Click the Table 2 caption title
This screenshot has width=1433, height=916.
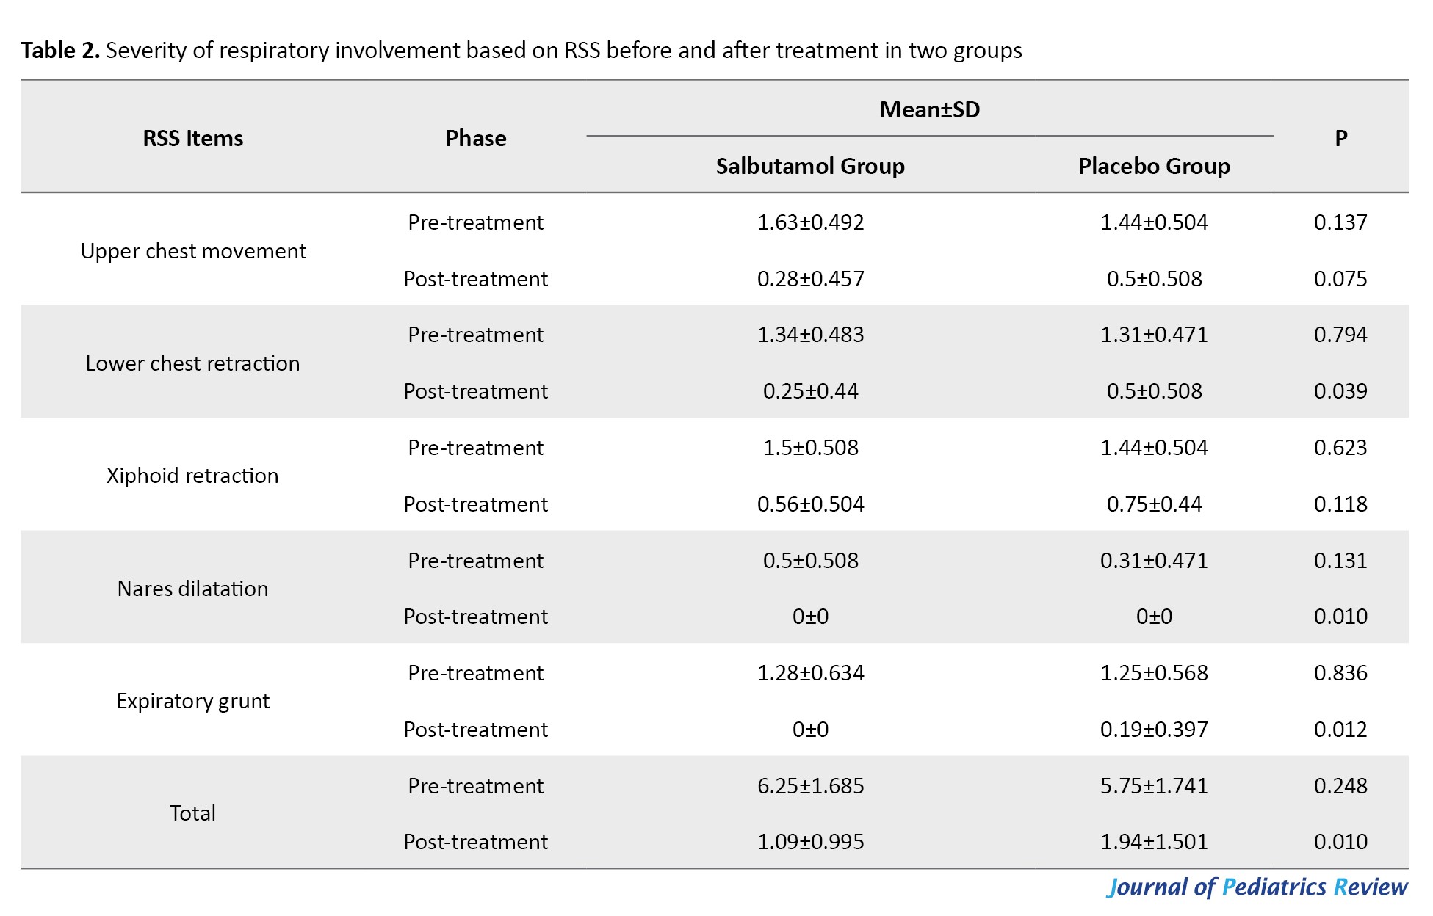[x=521, y=50]
